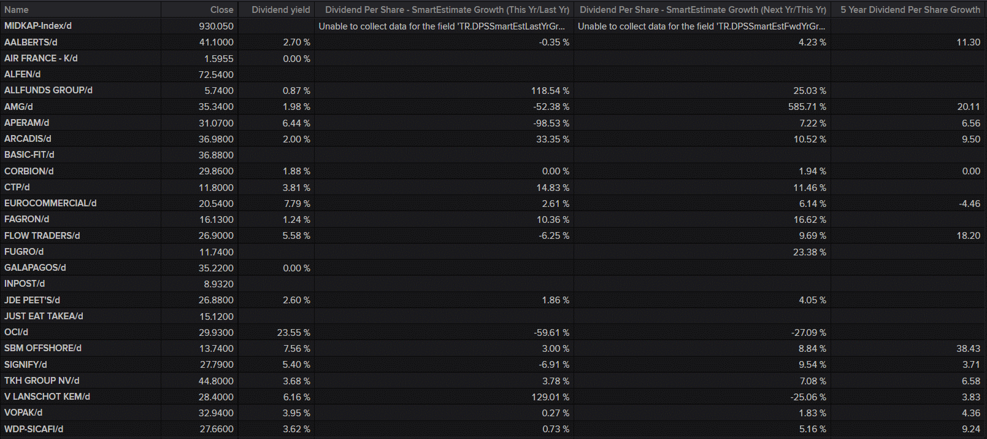
Task: Sort by the Close column header
Action: point(221,10)
